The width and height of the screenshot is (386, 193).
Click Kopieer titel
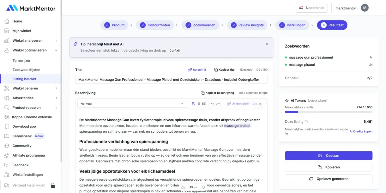click(x=225, y=70)
